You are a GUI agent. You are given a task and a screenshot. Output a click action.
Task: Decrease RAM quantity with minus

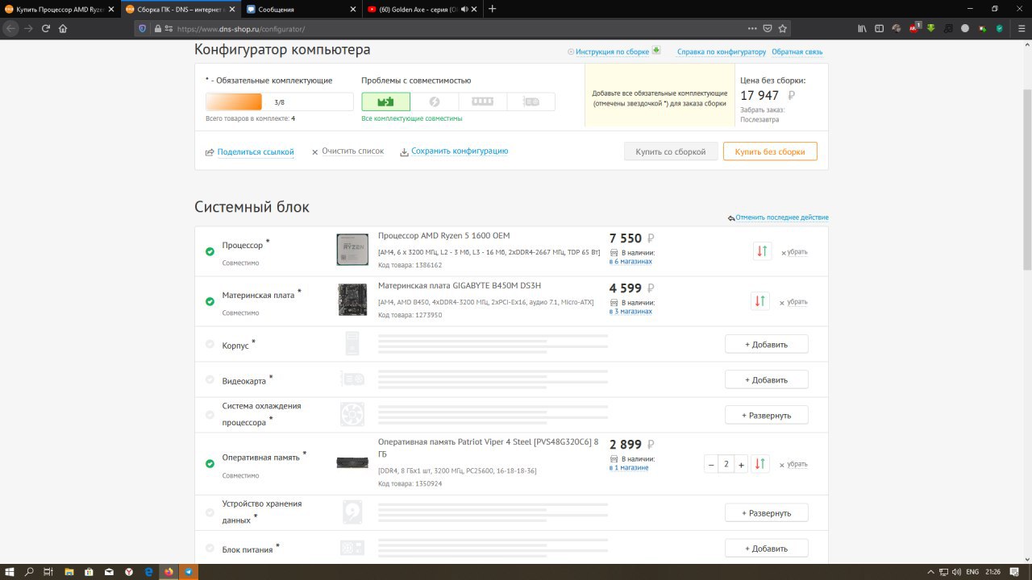(711, 465)
